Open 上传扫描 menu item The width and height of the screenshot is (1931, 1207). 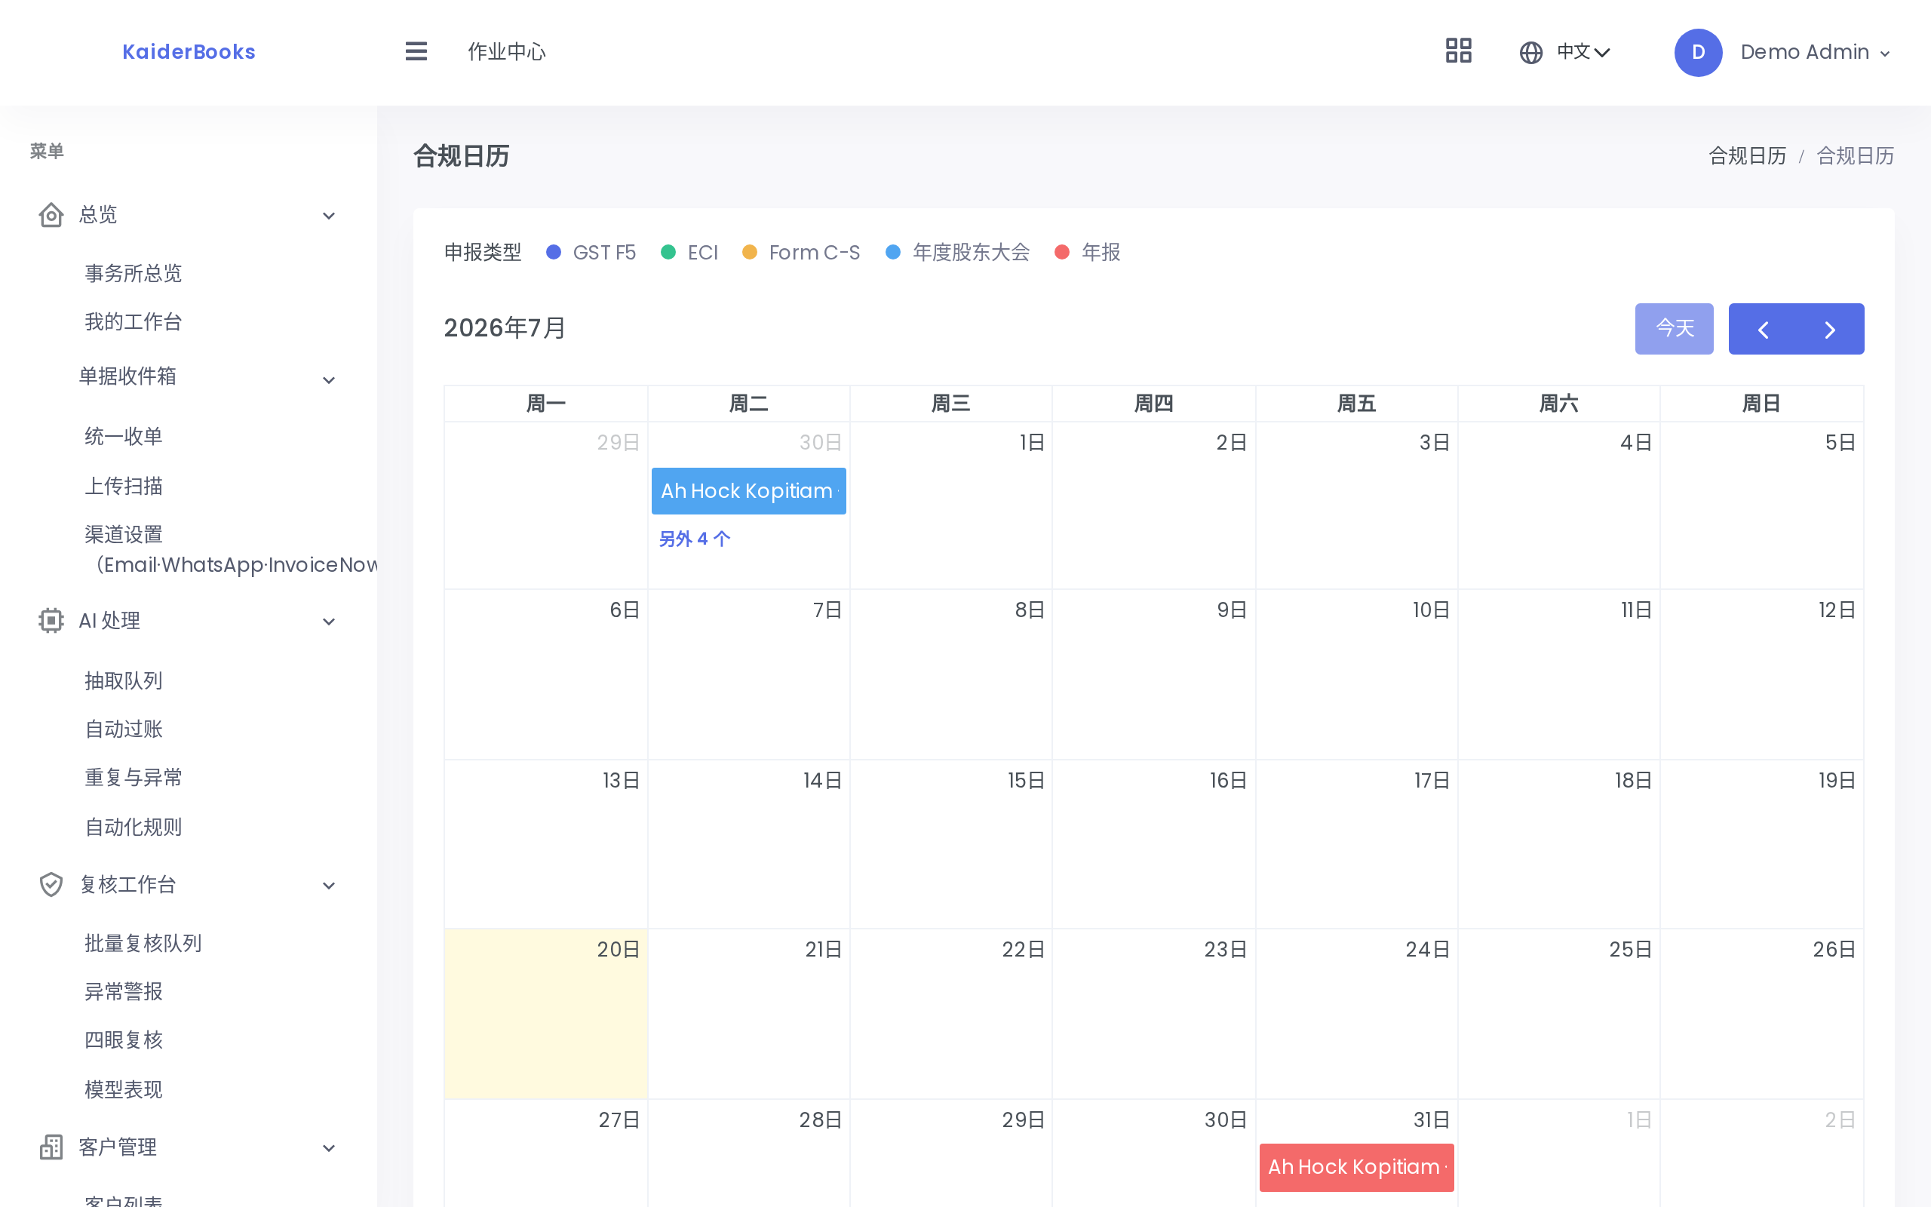(124, 485)
